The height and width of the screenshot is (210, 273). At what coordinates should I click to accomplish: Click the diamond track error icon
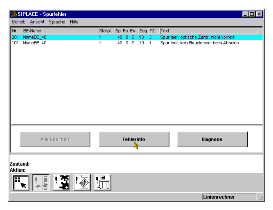(82, 182)
